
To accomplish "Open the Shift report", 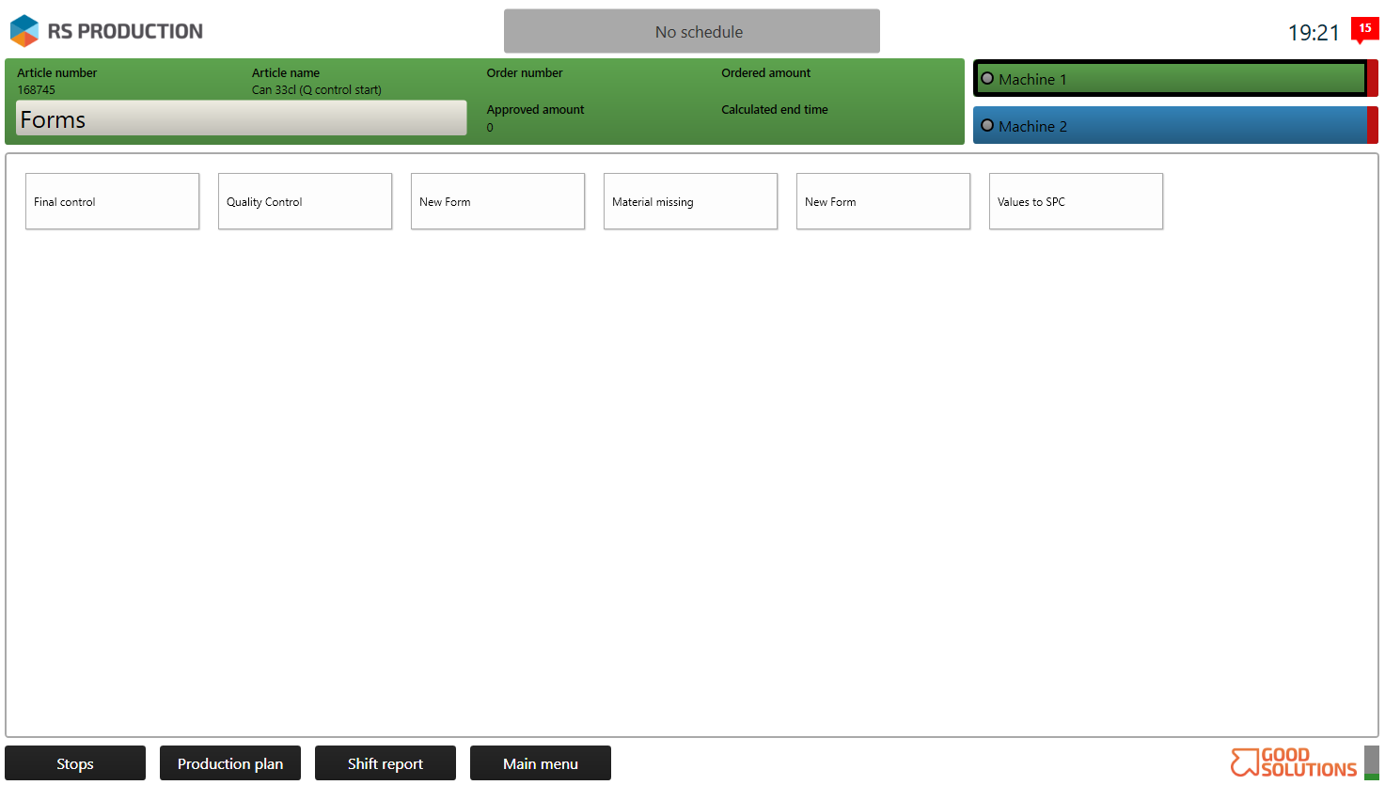I will 386,763.
